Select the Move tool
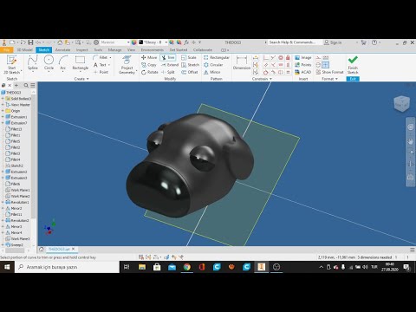This screenshot has width=416, height=312. (149, 57)
